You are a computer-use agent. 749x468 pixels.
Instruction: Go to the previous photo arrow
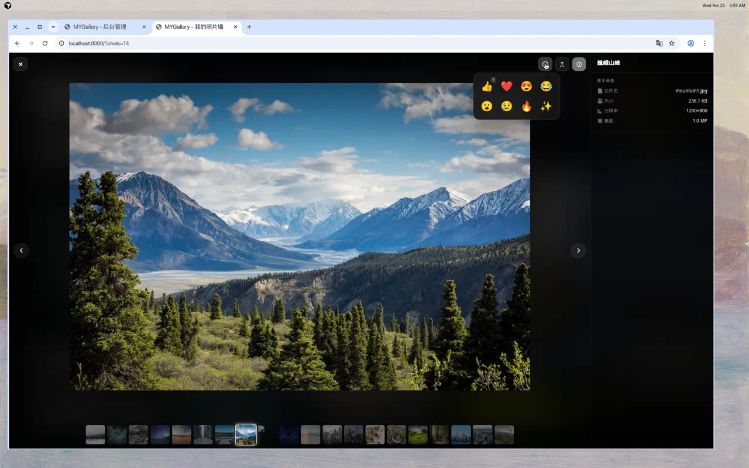point(21,250)
